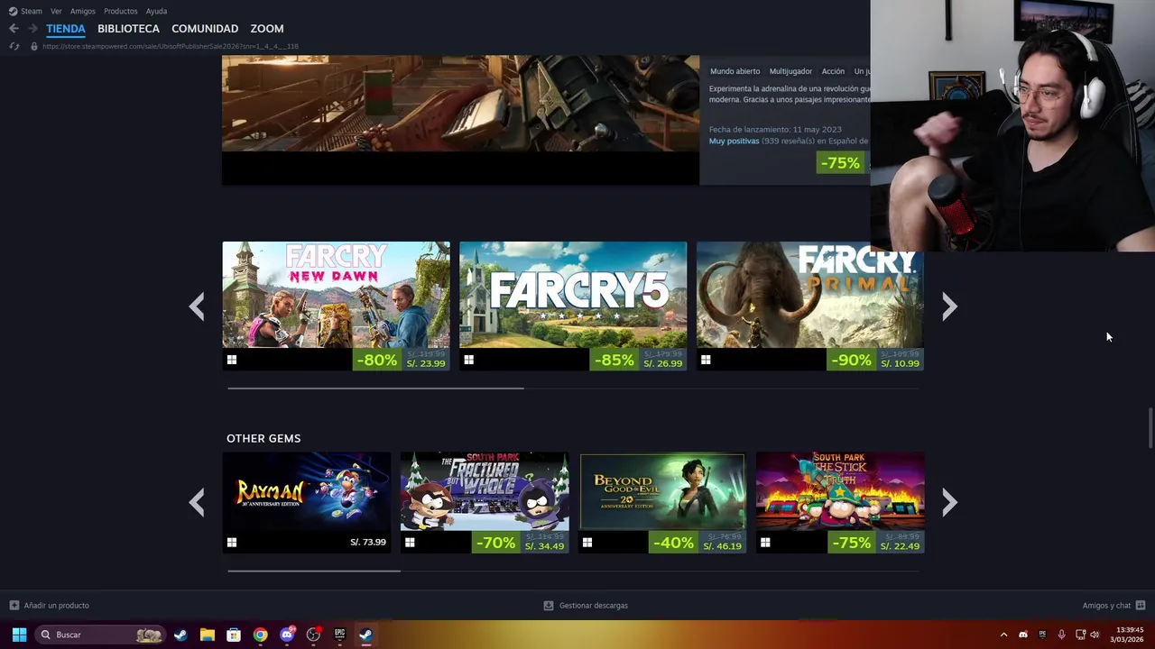Open the Windows Start menu
The height and width of the screenshot is (649, 1155).
pyautogui.click(x=19, y=635)
